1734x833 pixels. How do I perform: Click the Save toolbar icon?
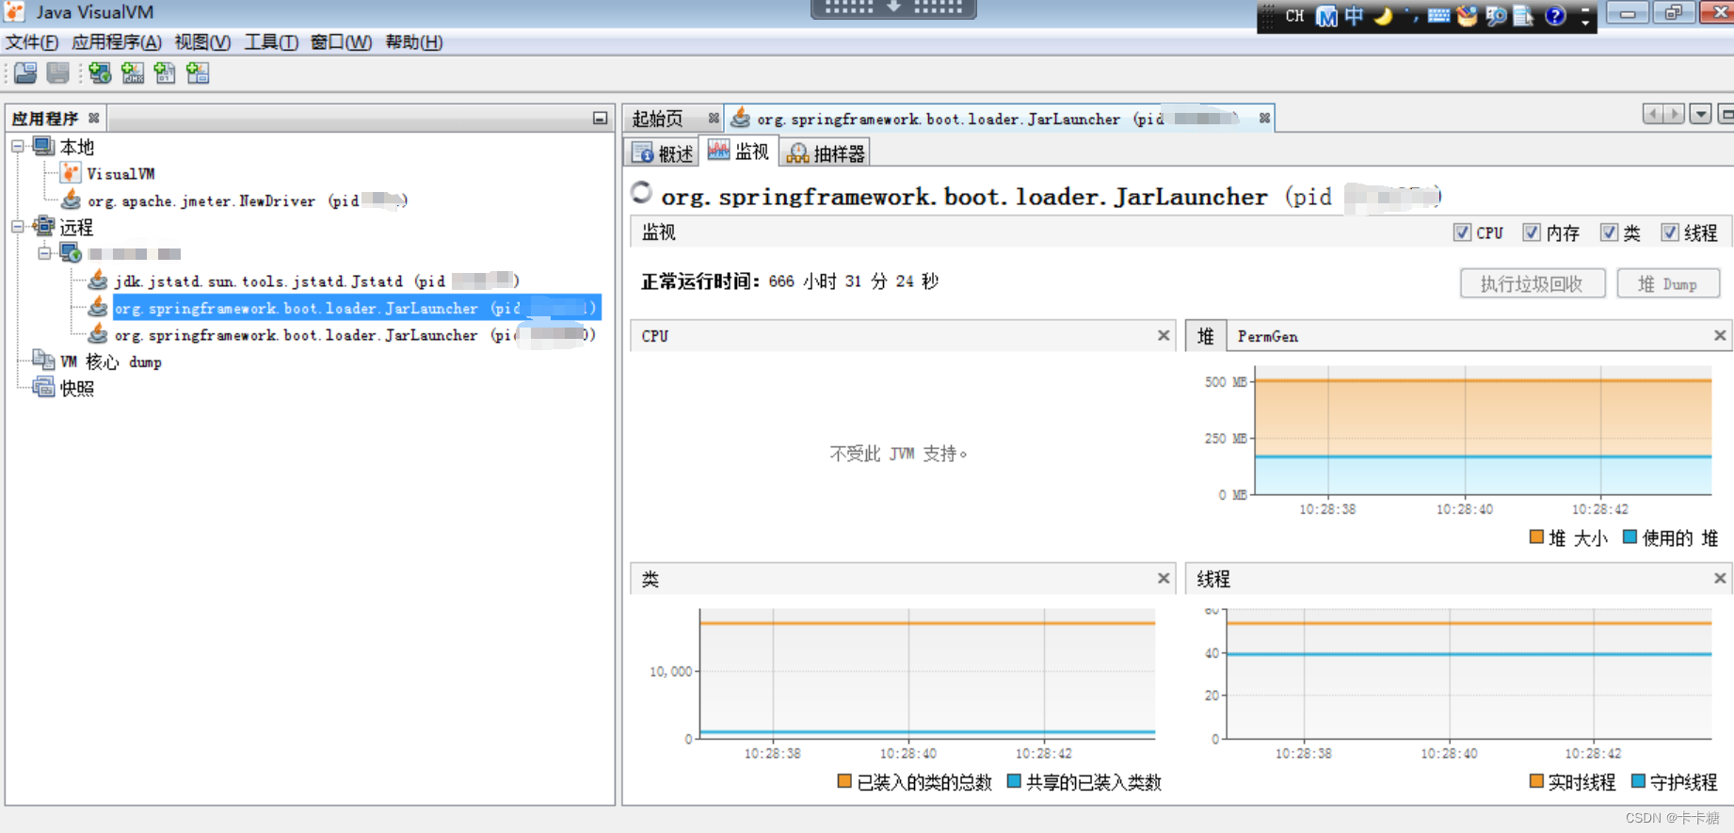[58, 72]
